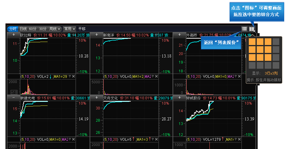Expand the 外高桥 chart with plus button
The height and width of the screenshot is (149, 286).
[x=180, y=35]
